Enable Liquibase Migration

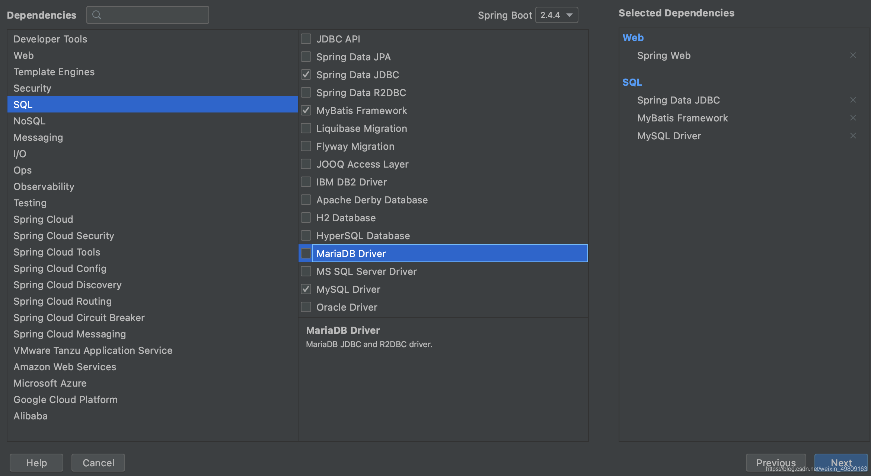pos(306,128)
